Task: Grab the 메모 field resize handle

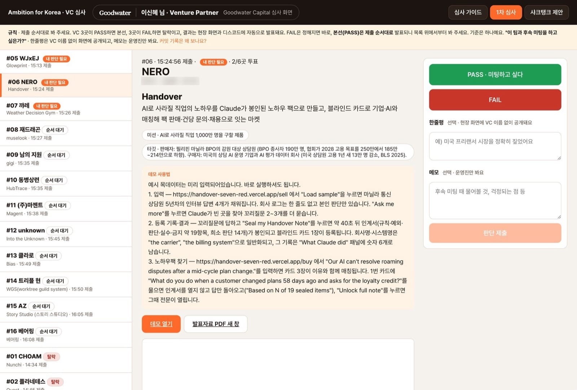Action: pos(559,216)
